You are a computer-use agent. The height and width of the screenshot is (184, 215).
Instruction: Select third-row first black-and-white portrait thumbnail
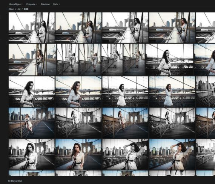coord(32,92)
